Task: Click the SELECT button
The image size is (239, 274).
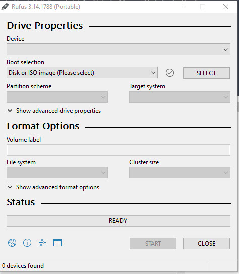Action: (206, 73)
